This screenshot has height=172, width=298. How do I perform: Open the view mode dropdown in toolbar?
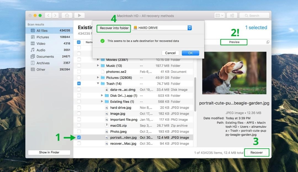point(219,15)
